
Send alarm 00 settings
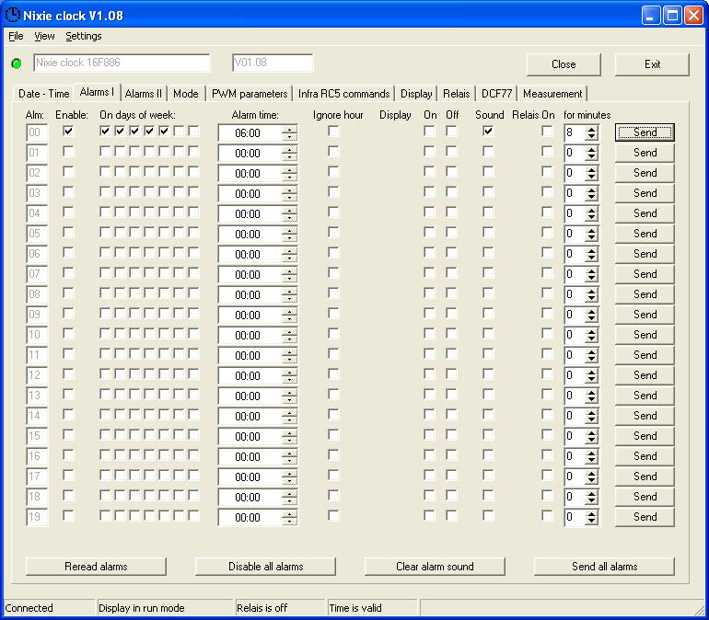[x=645, y=132]
